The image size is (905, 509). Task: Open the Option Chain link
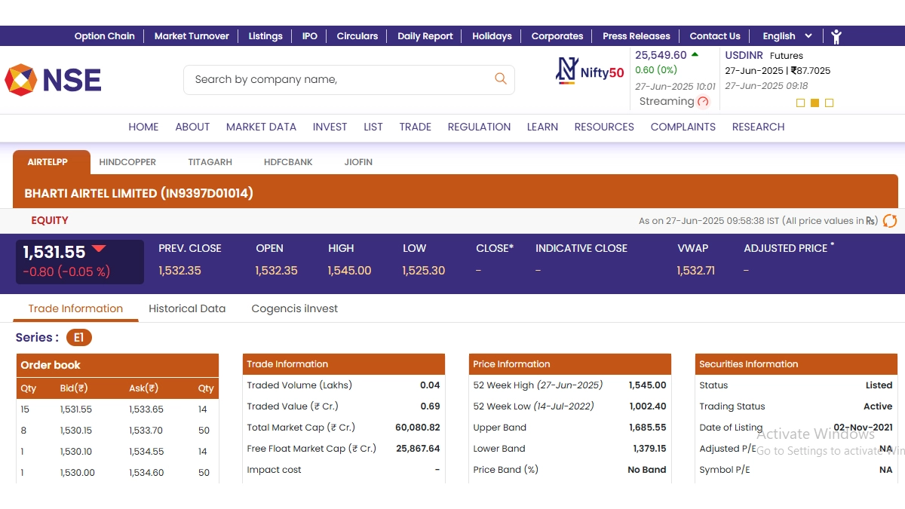(x=104, y=36)
